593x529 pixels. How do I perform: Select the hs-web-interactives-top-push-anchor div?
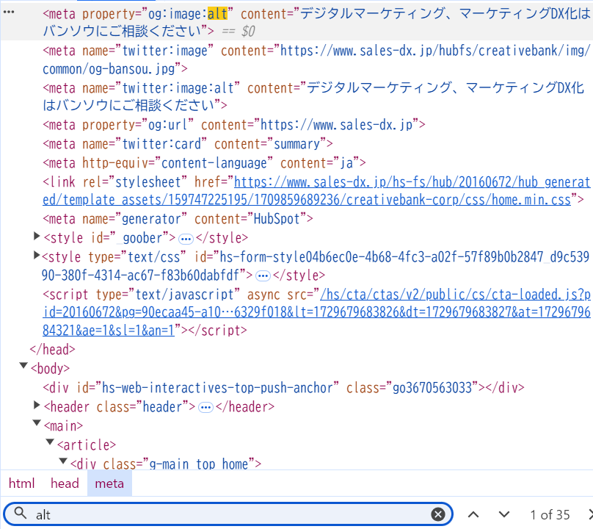click(x=283, y=388)
